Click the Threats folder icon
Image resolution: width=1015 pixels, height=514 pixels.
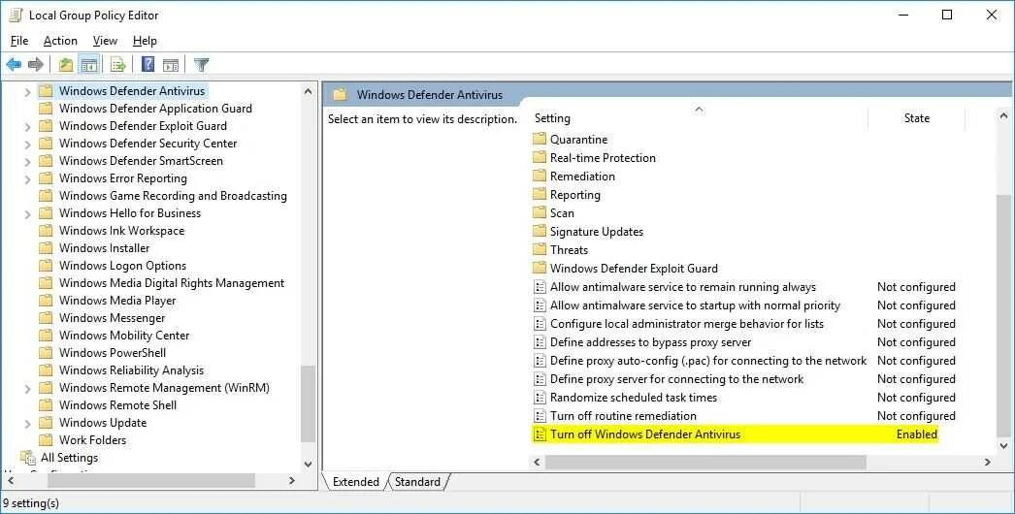pos(540,250)
